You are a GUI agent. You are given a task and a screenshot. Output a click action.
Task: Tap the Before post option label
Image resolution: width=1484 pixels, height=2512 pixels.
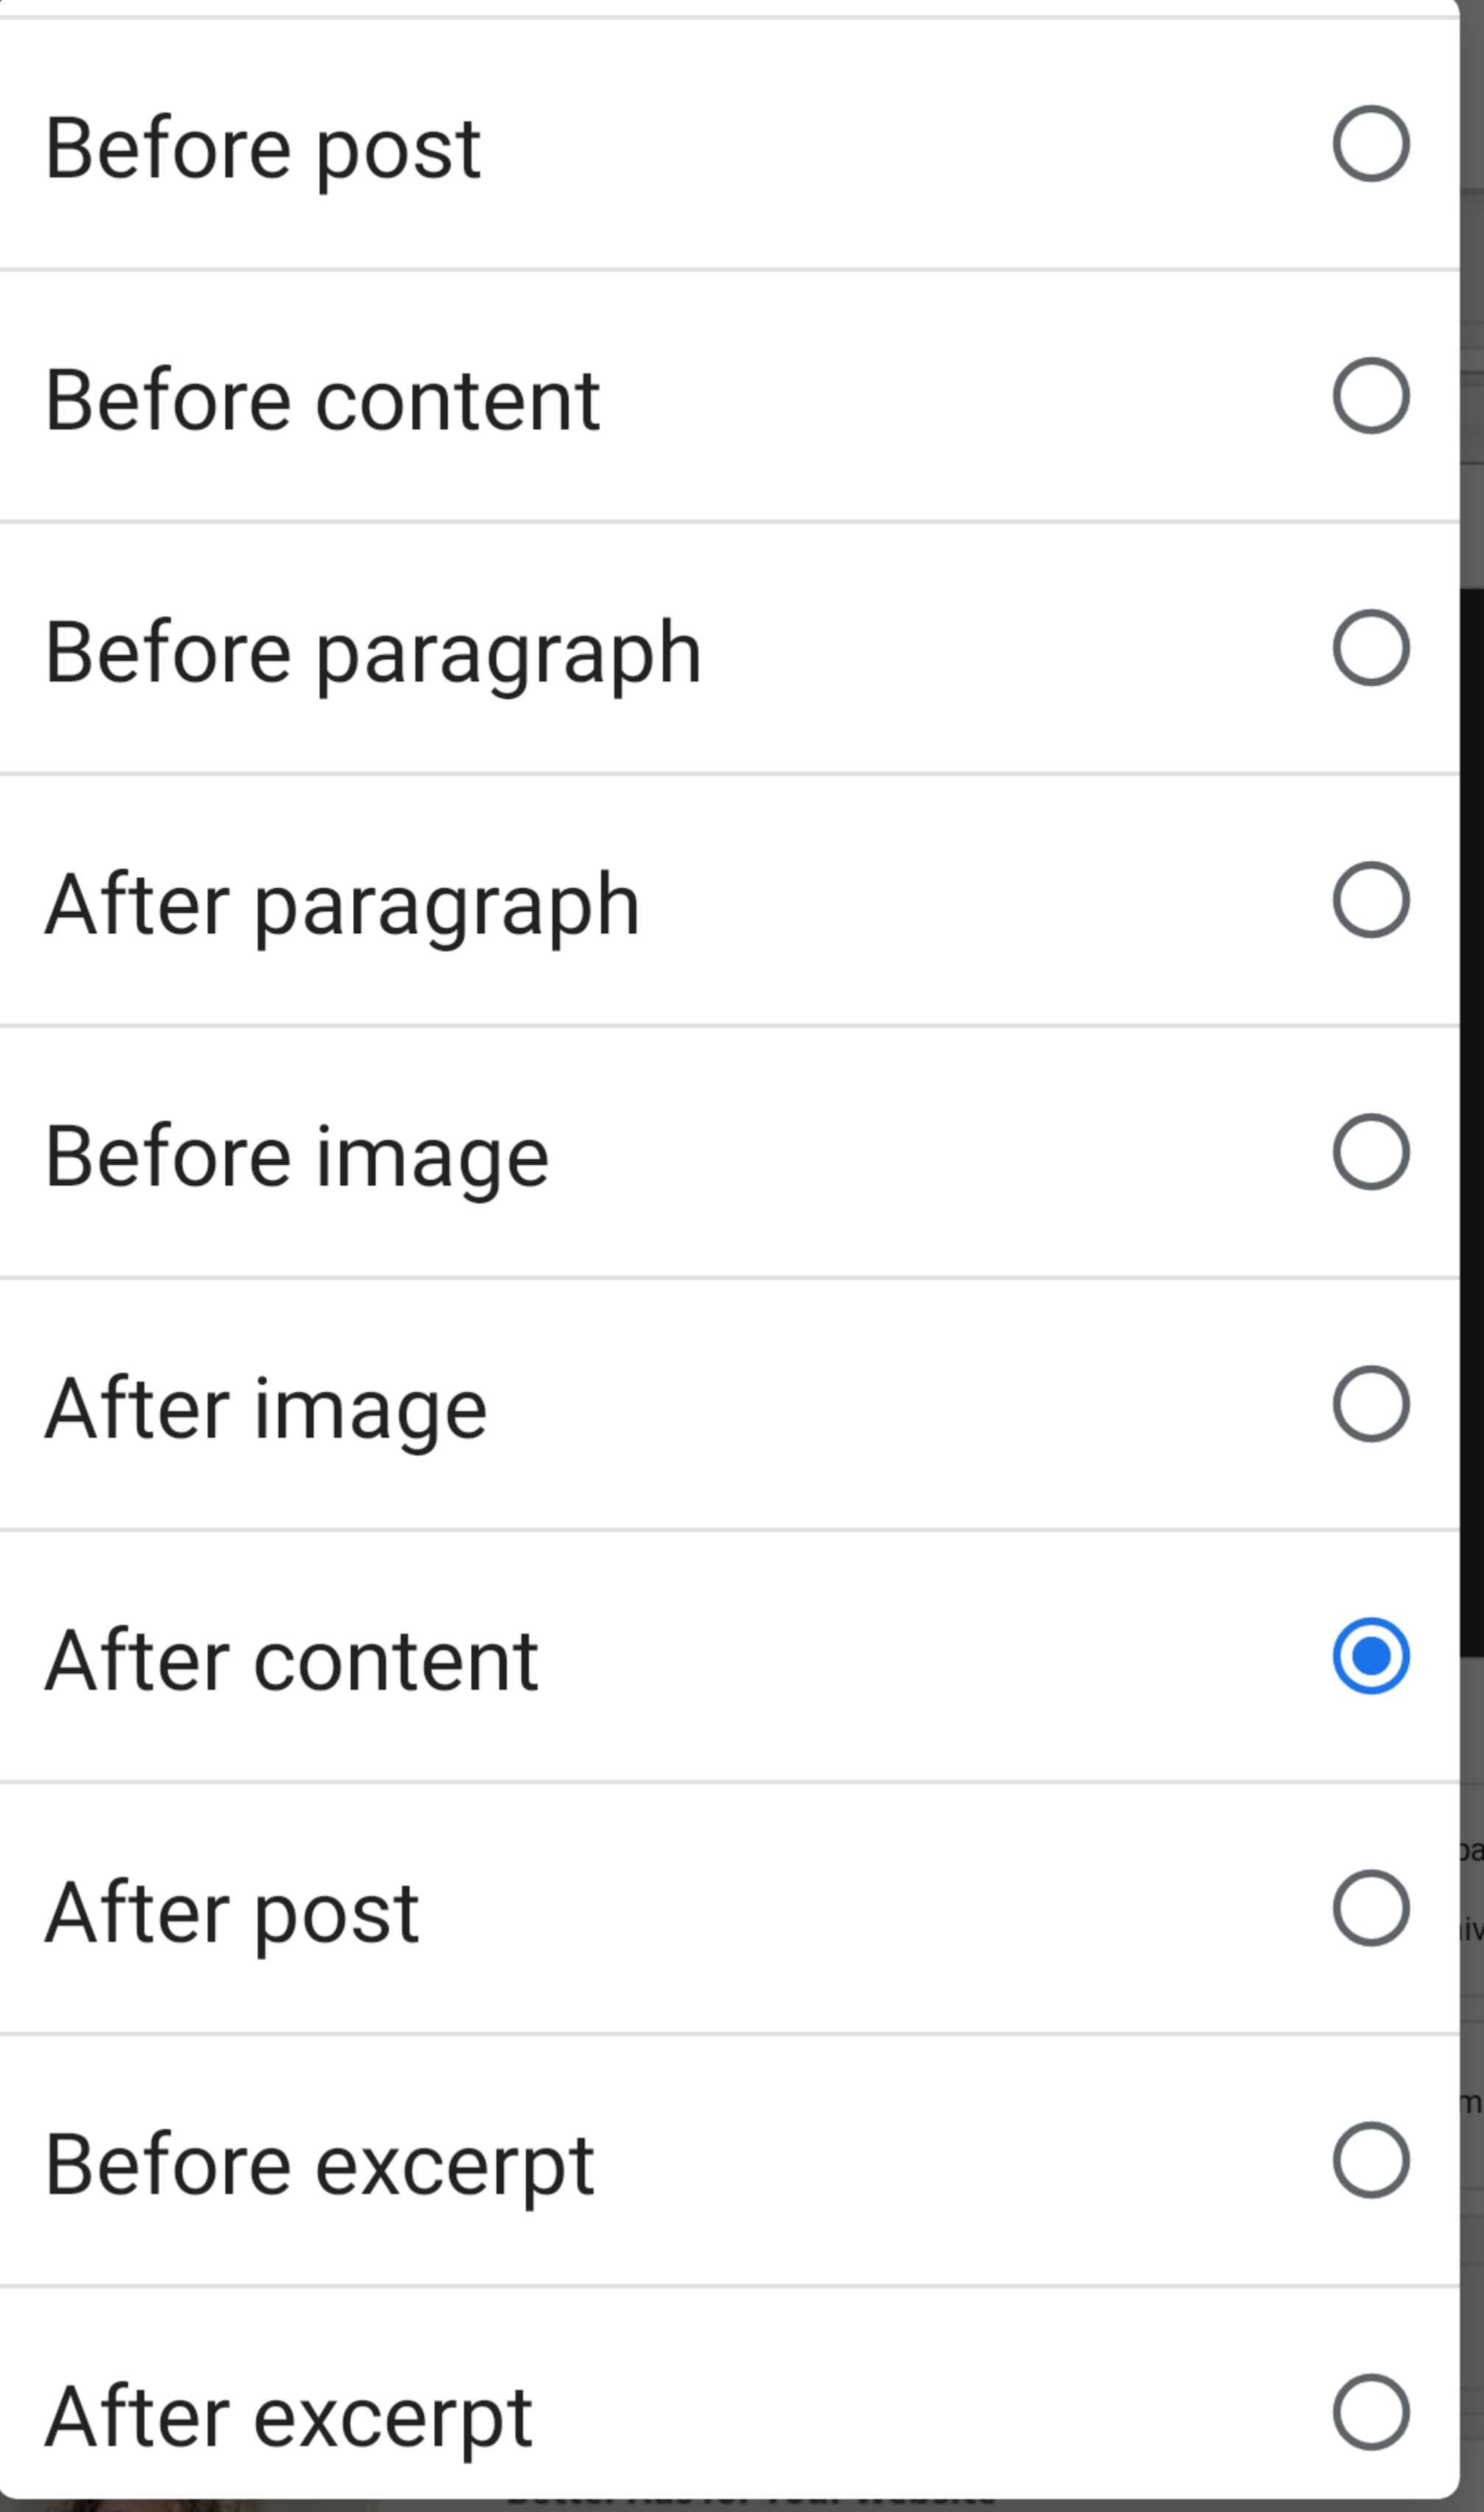pos(263,150)
